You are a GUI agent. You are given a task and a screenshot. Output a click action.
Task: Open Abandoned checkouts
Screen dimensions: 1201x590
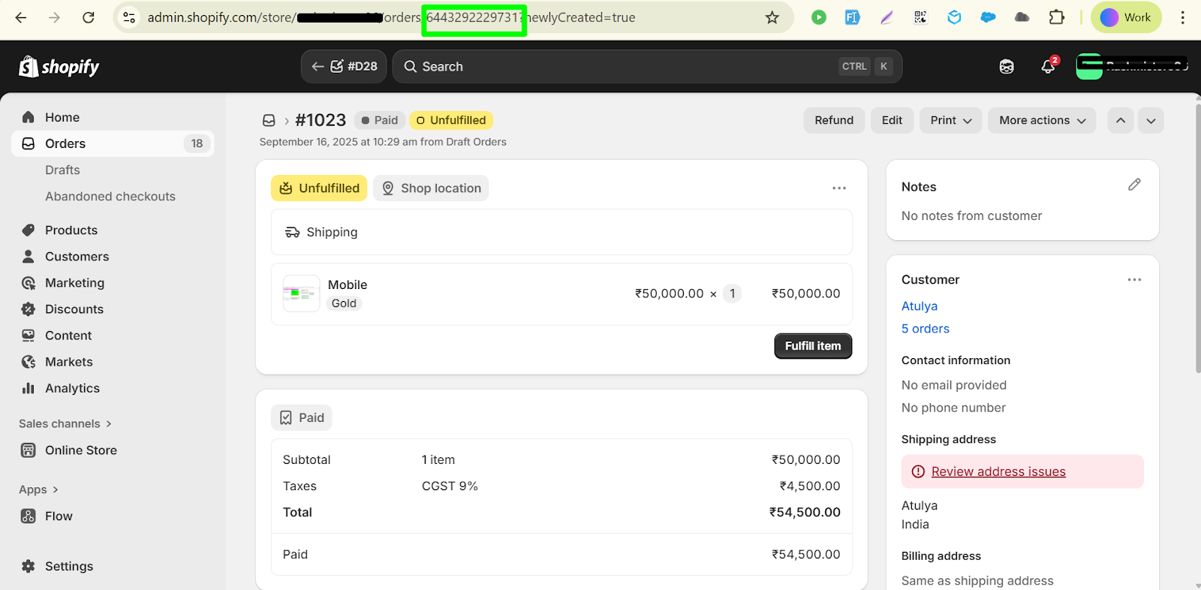click(110, 196)
